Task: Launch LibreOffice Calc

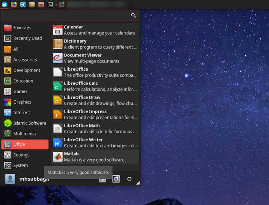Action: coord(95,86)
